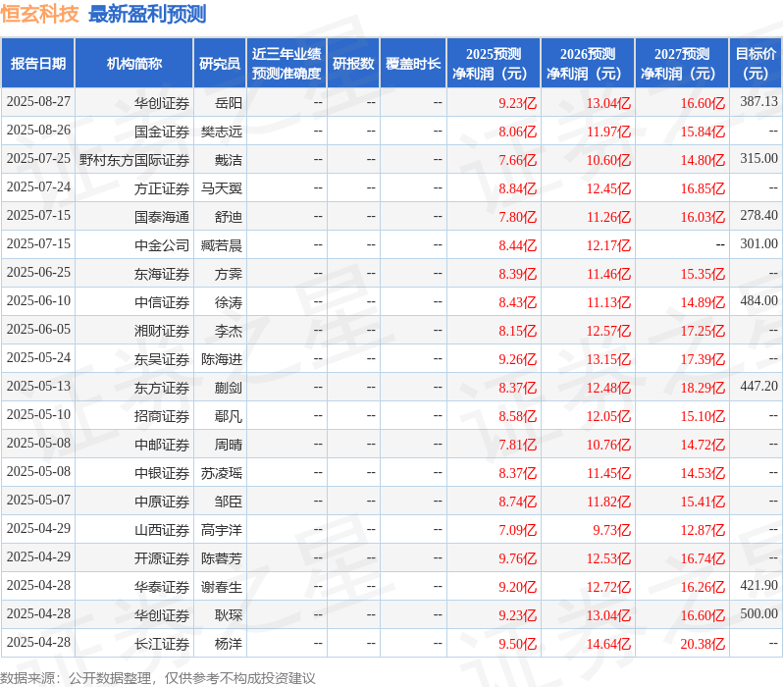Screen dimensions: 783x687
Task: Select the 报告日期 column header
Action: (38, 63)
